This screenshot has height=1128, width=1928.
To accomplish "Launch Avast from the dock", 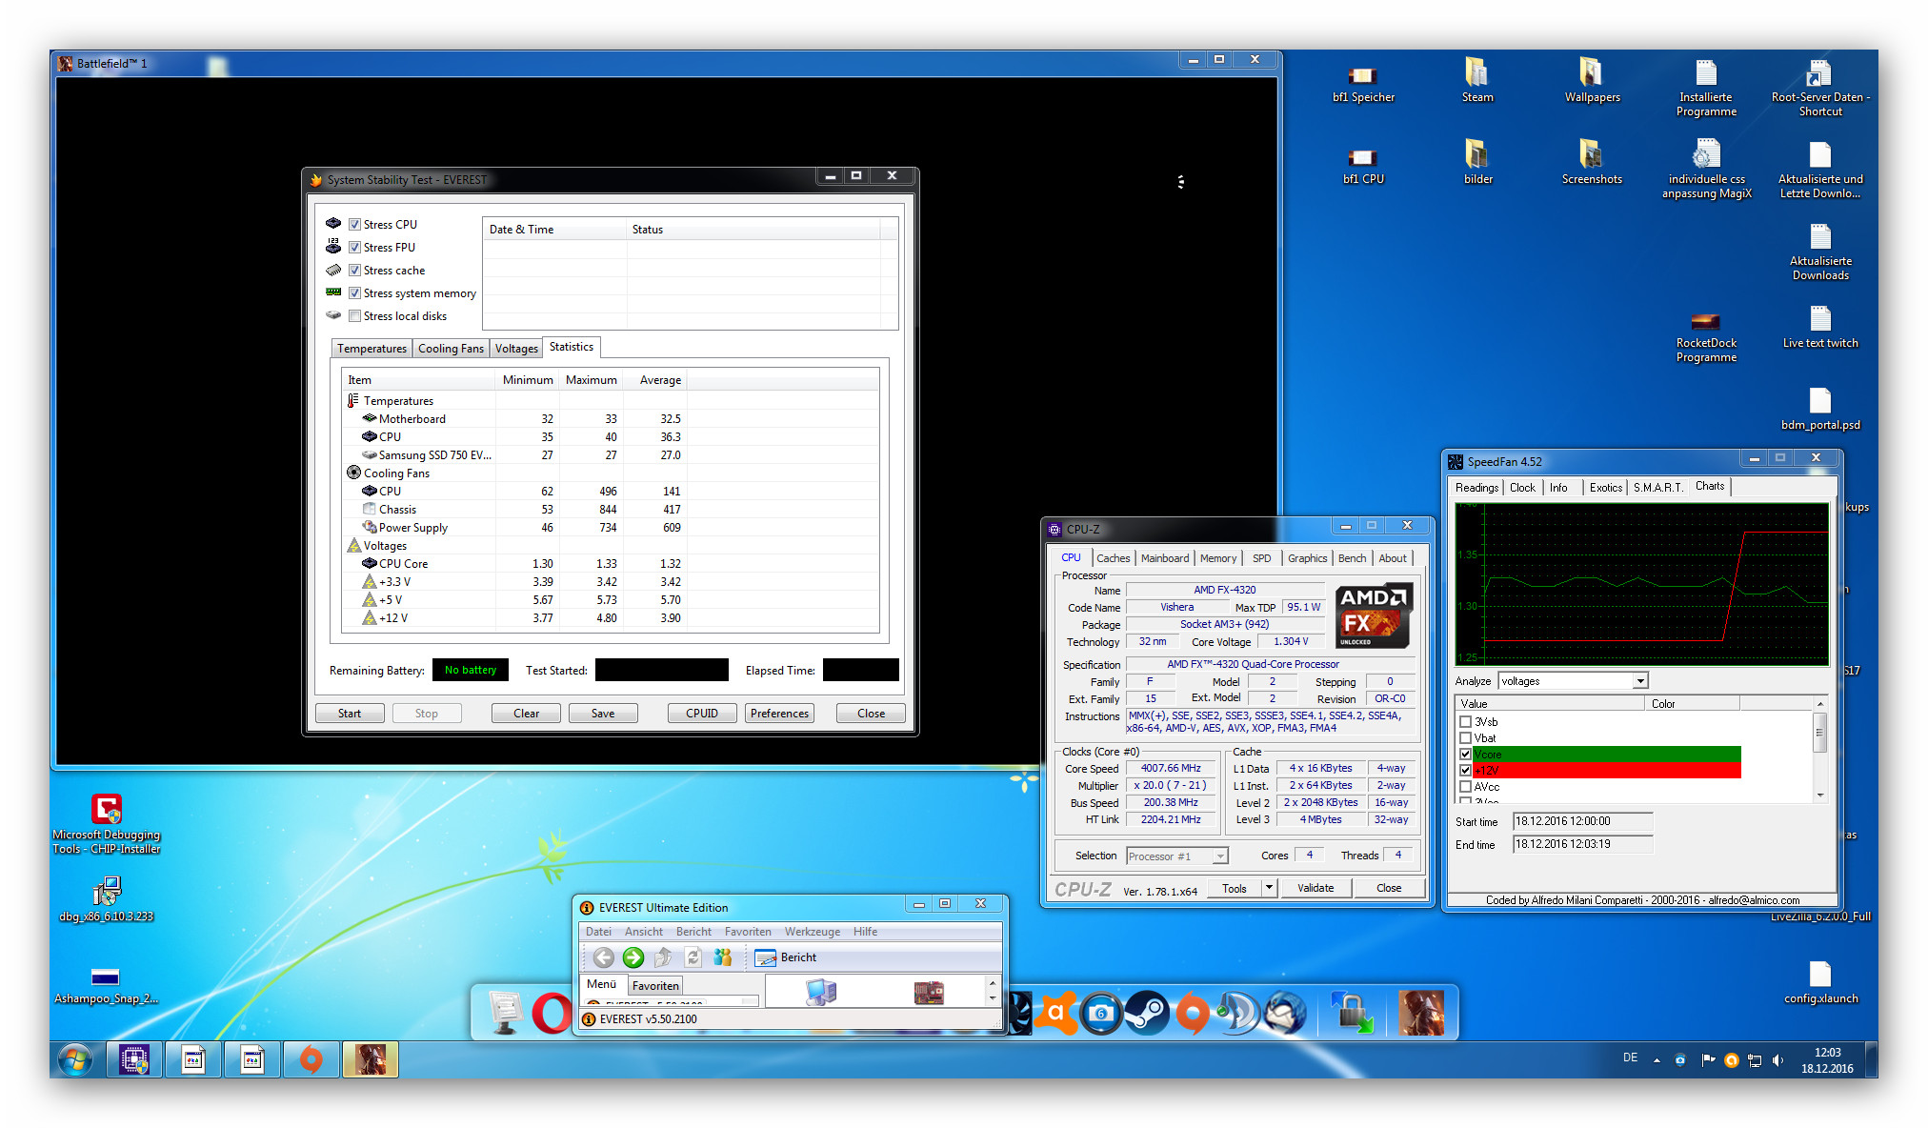I will 1055,1013.
